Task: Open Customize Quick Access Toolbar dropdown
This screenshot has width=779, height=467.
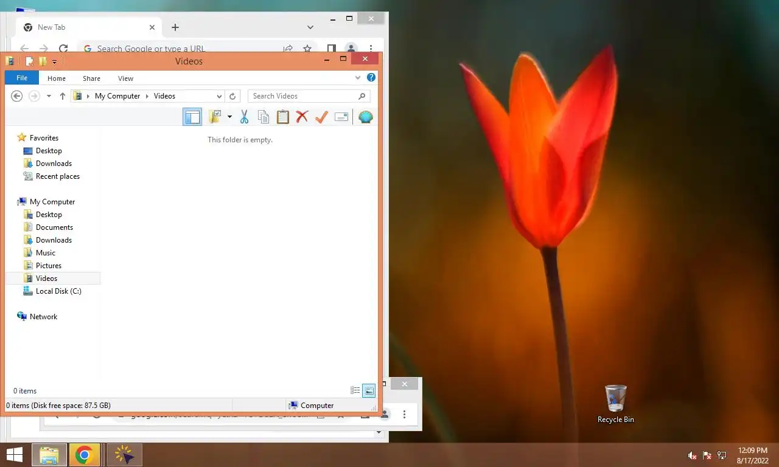Action: (54, 61)
